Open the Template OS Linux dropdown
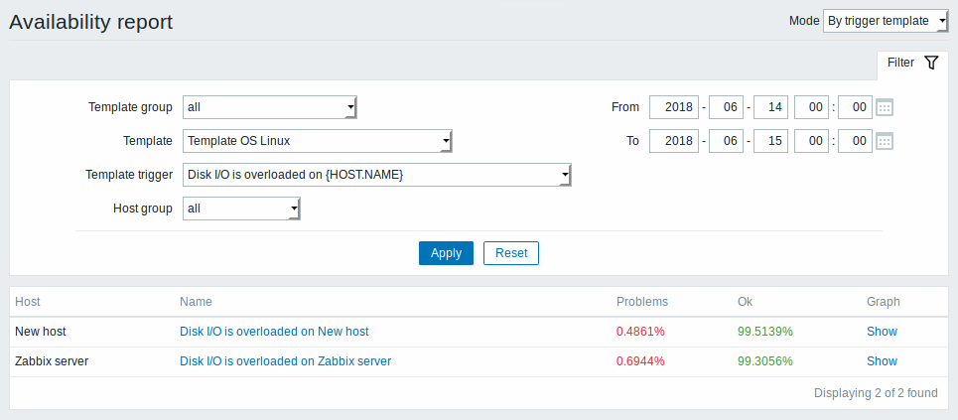Image resolution: width=958 pixels, height=420 pixels. pos(317,141)
